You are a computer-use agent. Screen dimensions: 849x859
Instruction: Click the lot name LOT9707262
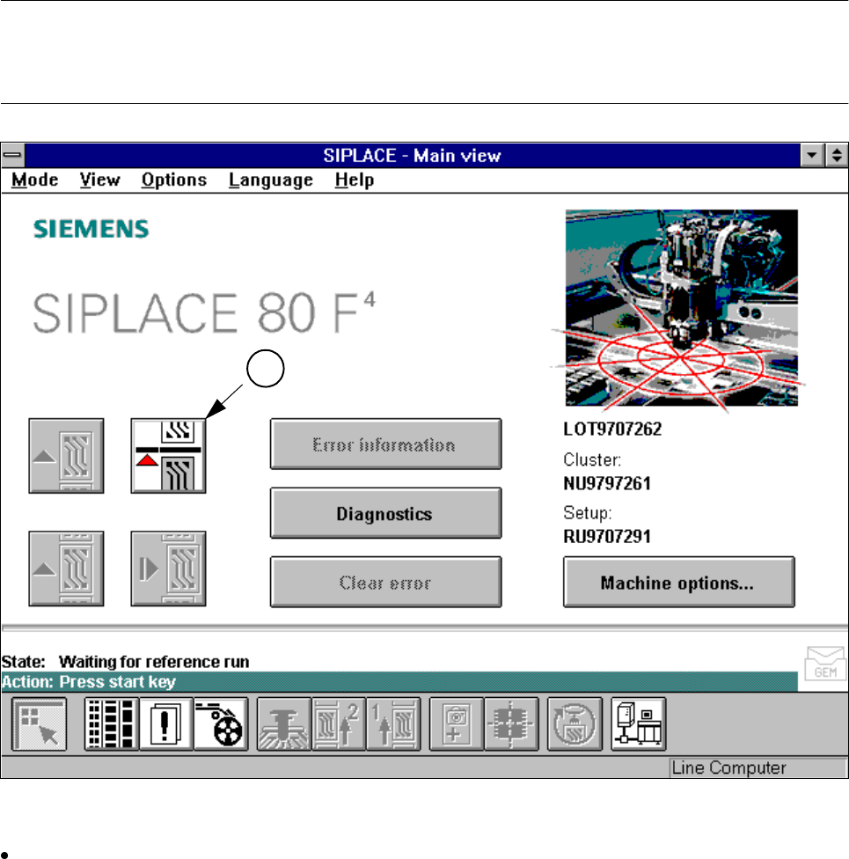[x=612, y=429]
